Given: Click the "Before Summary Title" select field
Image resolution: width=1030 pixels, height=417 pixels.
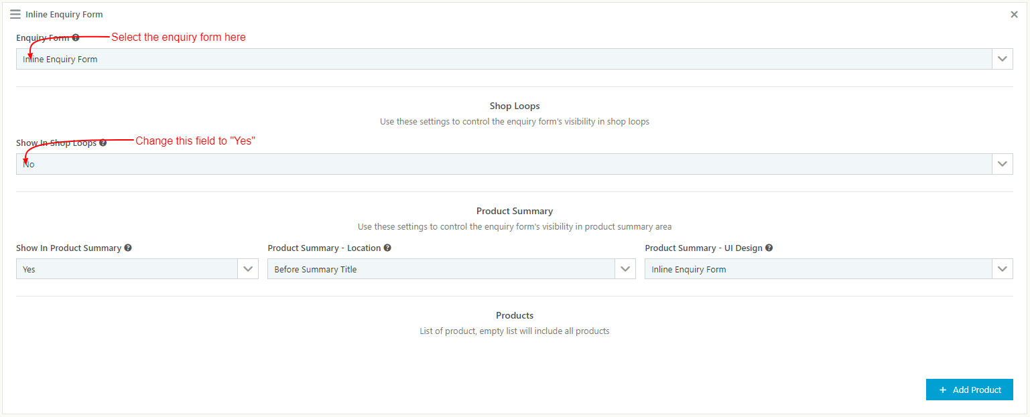Looking at the screenshot, I should pos(441,269).
